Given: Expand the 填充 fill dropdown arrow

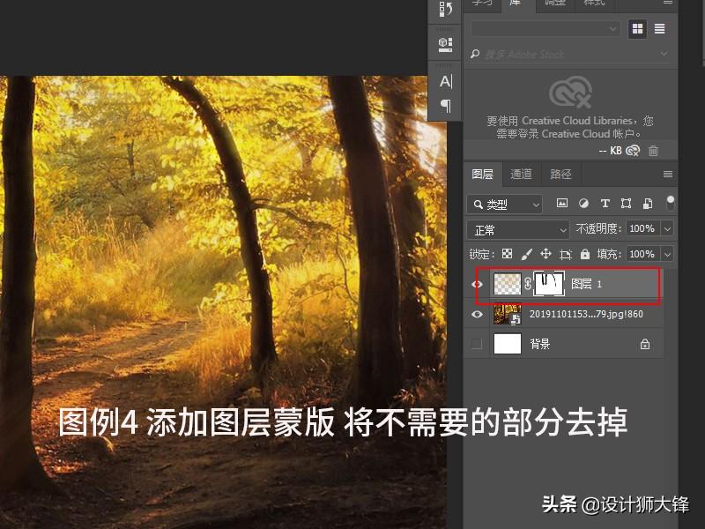Looking at the screenshot, I should pos(667,254).
